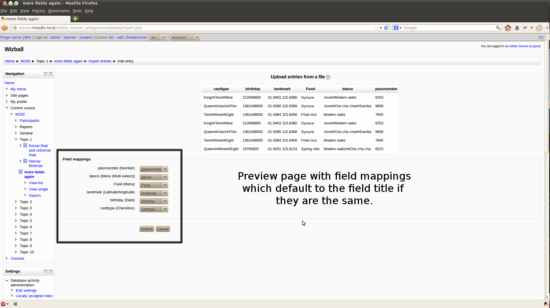Expand Site pages in the Navigation tree

coord(7,95)
